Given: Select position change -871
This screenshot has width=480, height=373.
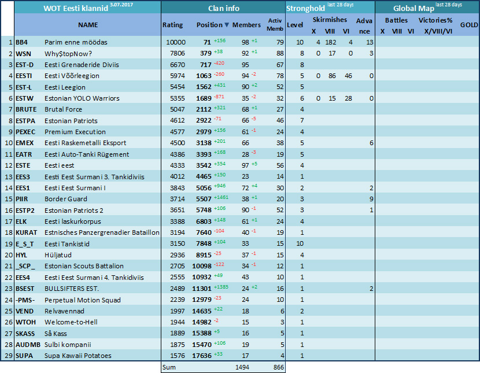Looking at the screenshot, I should click(x=219, y=97).
